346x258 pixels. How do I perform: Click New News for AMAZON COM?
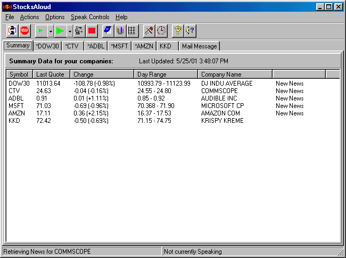pyautogui.click(x=290, y=113)
